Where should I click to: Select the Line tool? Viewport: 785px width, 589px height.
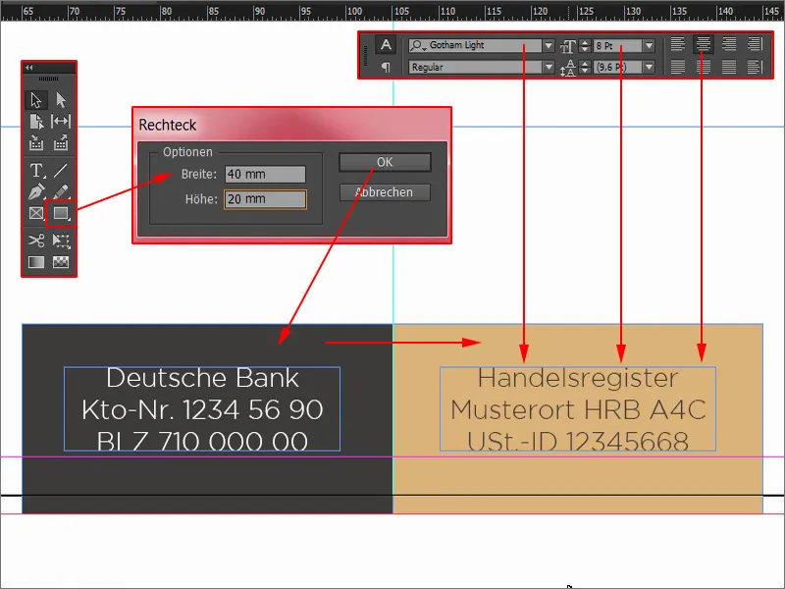[x=61, y=170]
